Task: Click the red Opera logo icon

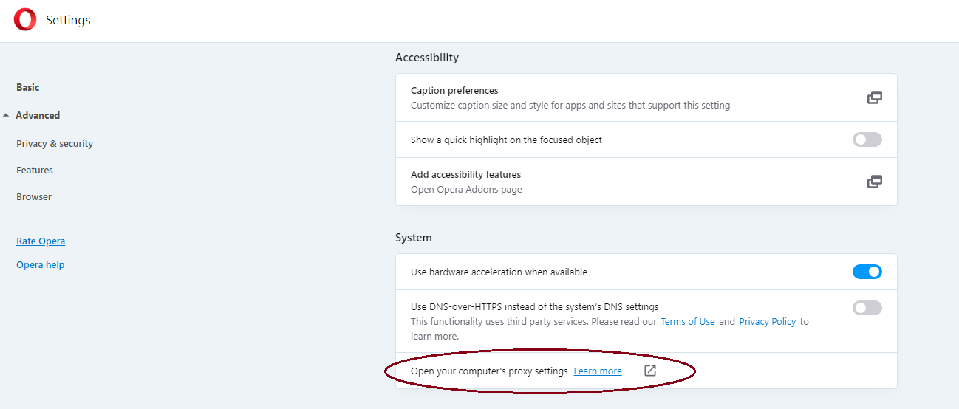Action: click(25, 20)
